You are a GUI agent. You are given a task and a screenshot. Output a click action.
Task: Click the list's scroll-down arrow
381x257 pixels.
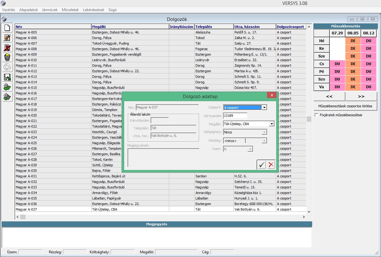[309, 212]
